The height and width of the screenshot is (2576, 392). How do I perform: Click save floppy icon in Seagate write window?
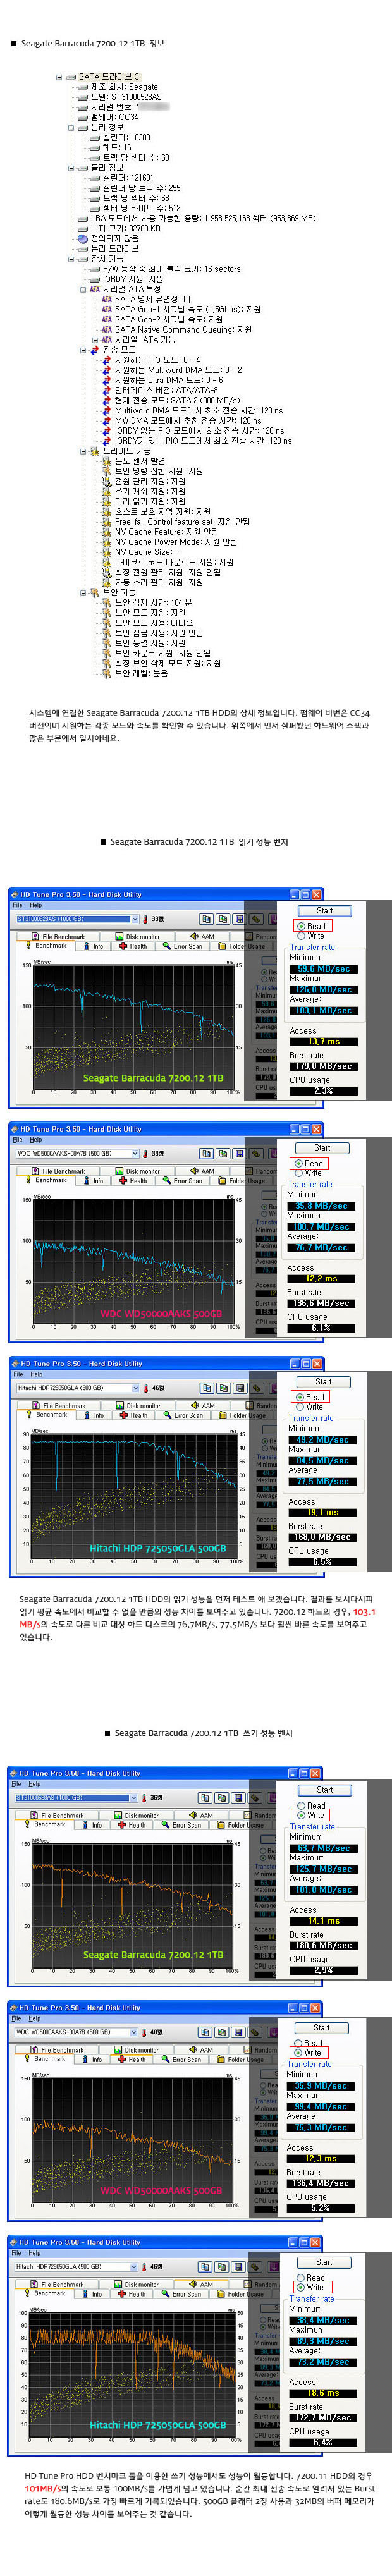click(237, 1797)
